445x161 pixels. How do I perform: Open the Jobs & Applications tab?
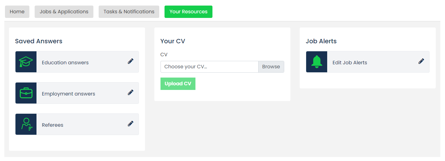(x=64, y=12)
